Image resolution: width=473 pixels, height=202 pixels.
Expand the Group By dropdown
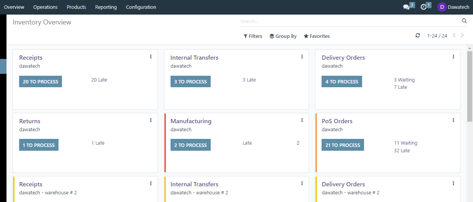(283, 36)
